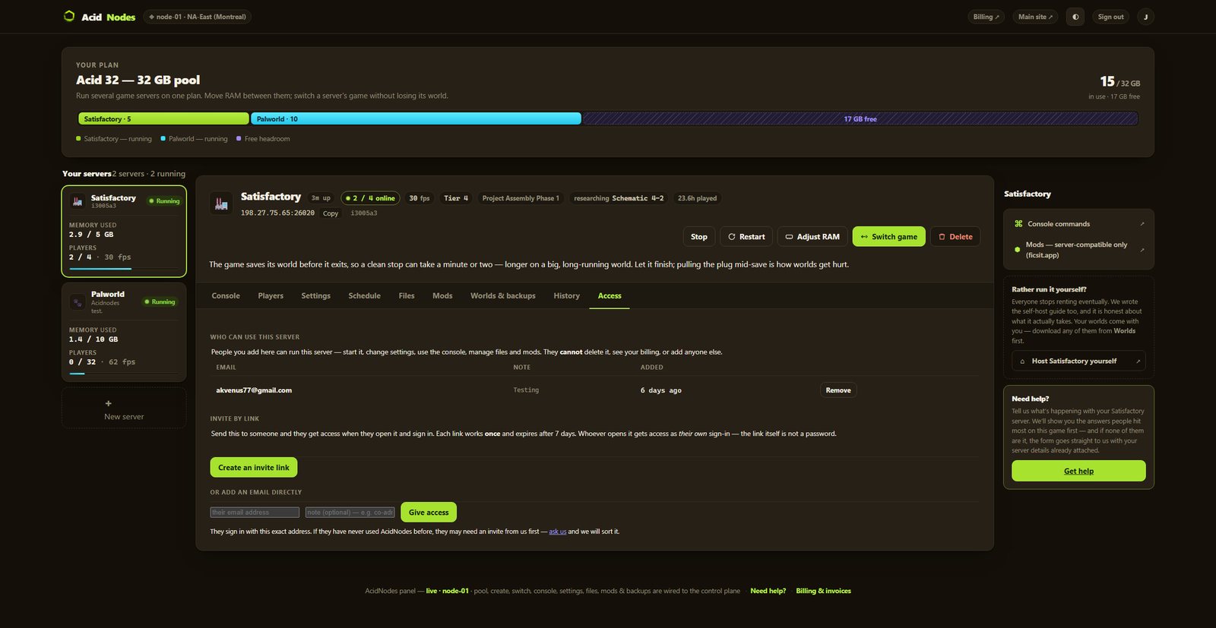Click the live · node-01 footer status
The width and height of the screenshot is (1216, 628).
[x=447, y=591]
